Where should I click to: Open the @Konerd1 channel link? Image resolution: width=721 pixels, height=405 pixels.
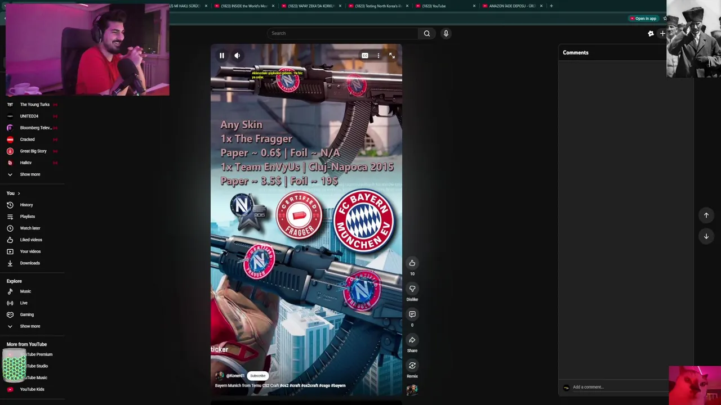235,376
